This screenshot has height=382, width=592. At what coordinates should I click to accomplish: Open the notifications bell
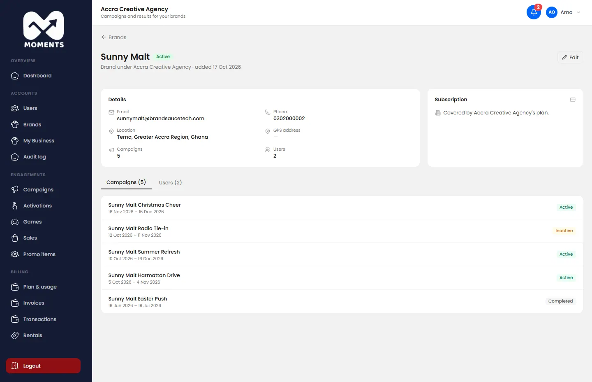(534, 12)
